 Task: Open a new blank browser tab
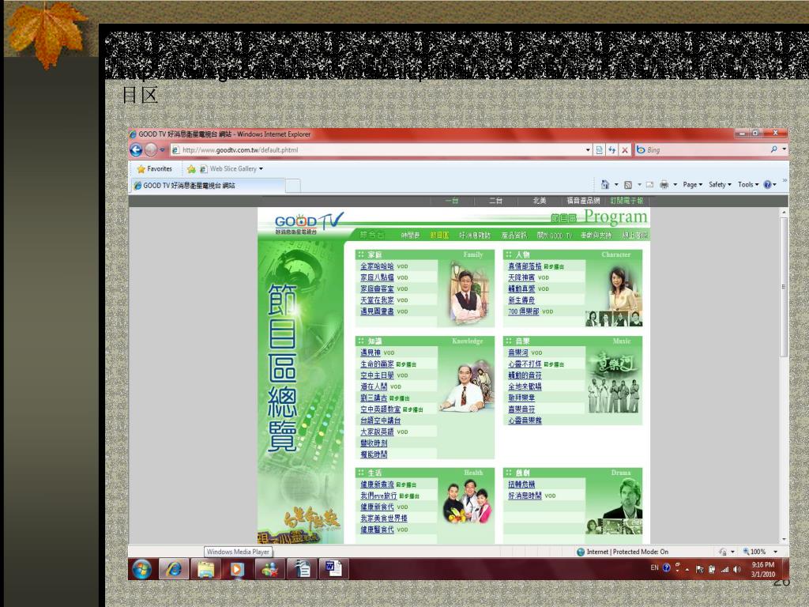[x=293, y=186]
